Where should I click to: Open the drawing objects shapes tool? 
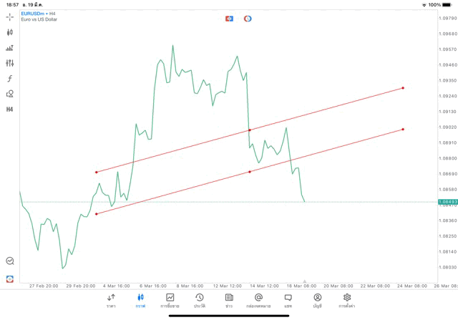tap(9, 94)
